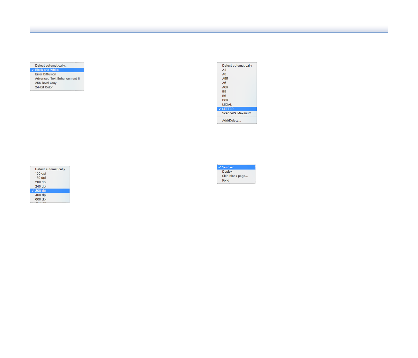
Task: Select 24-bit Color mode
Action: pyautogui.click(x=57, y=87)
